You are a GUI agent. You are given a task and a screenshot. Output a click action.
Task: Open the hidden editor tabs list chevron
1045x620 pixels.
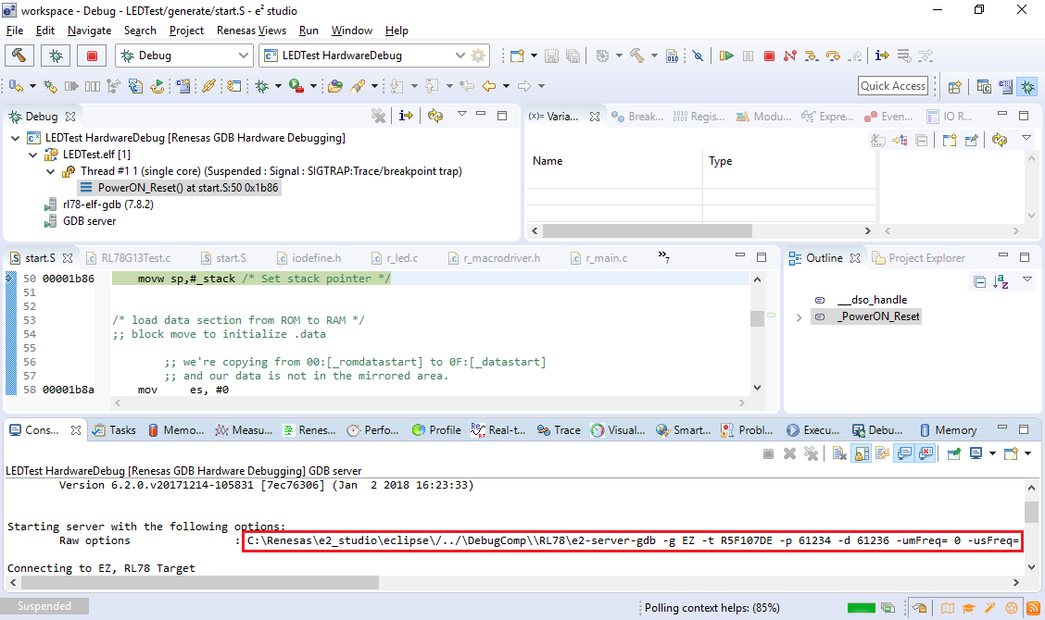pos(664,256)
